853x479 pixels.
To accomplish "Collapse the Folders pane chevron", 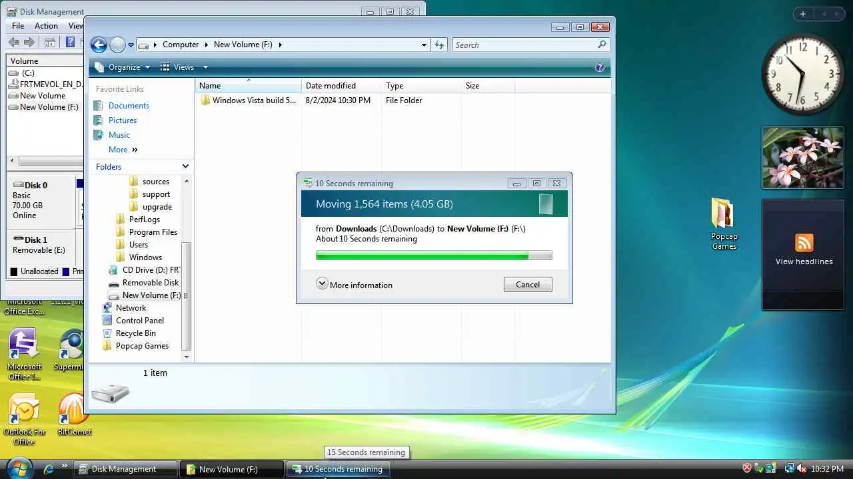I will click(185, 166).
